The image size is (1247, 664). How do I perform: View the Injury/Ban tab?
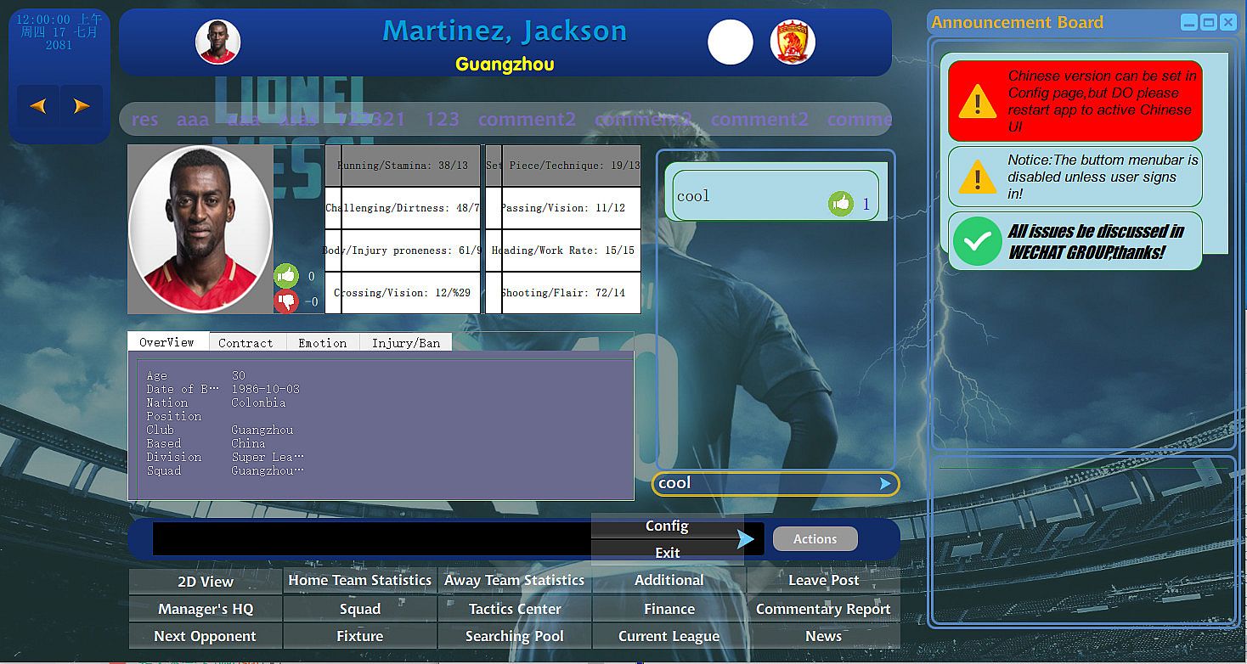click(x=406, y=343)
